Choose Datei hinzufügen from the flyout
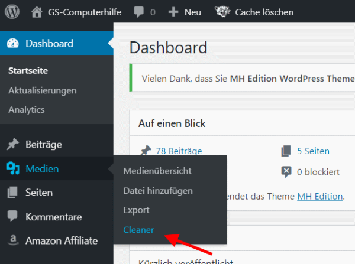355x264 pixels. [158, 191]
